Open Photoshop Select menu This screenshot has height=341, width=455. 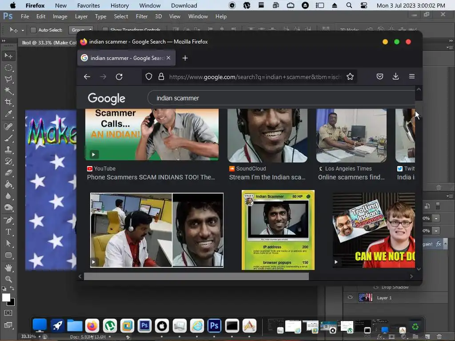pos(121,16)
